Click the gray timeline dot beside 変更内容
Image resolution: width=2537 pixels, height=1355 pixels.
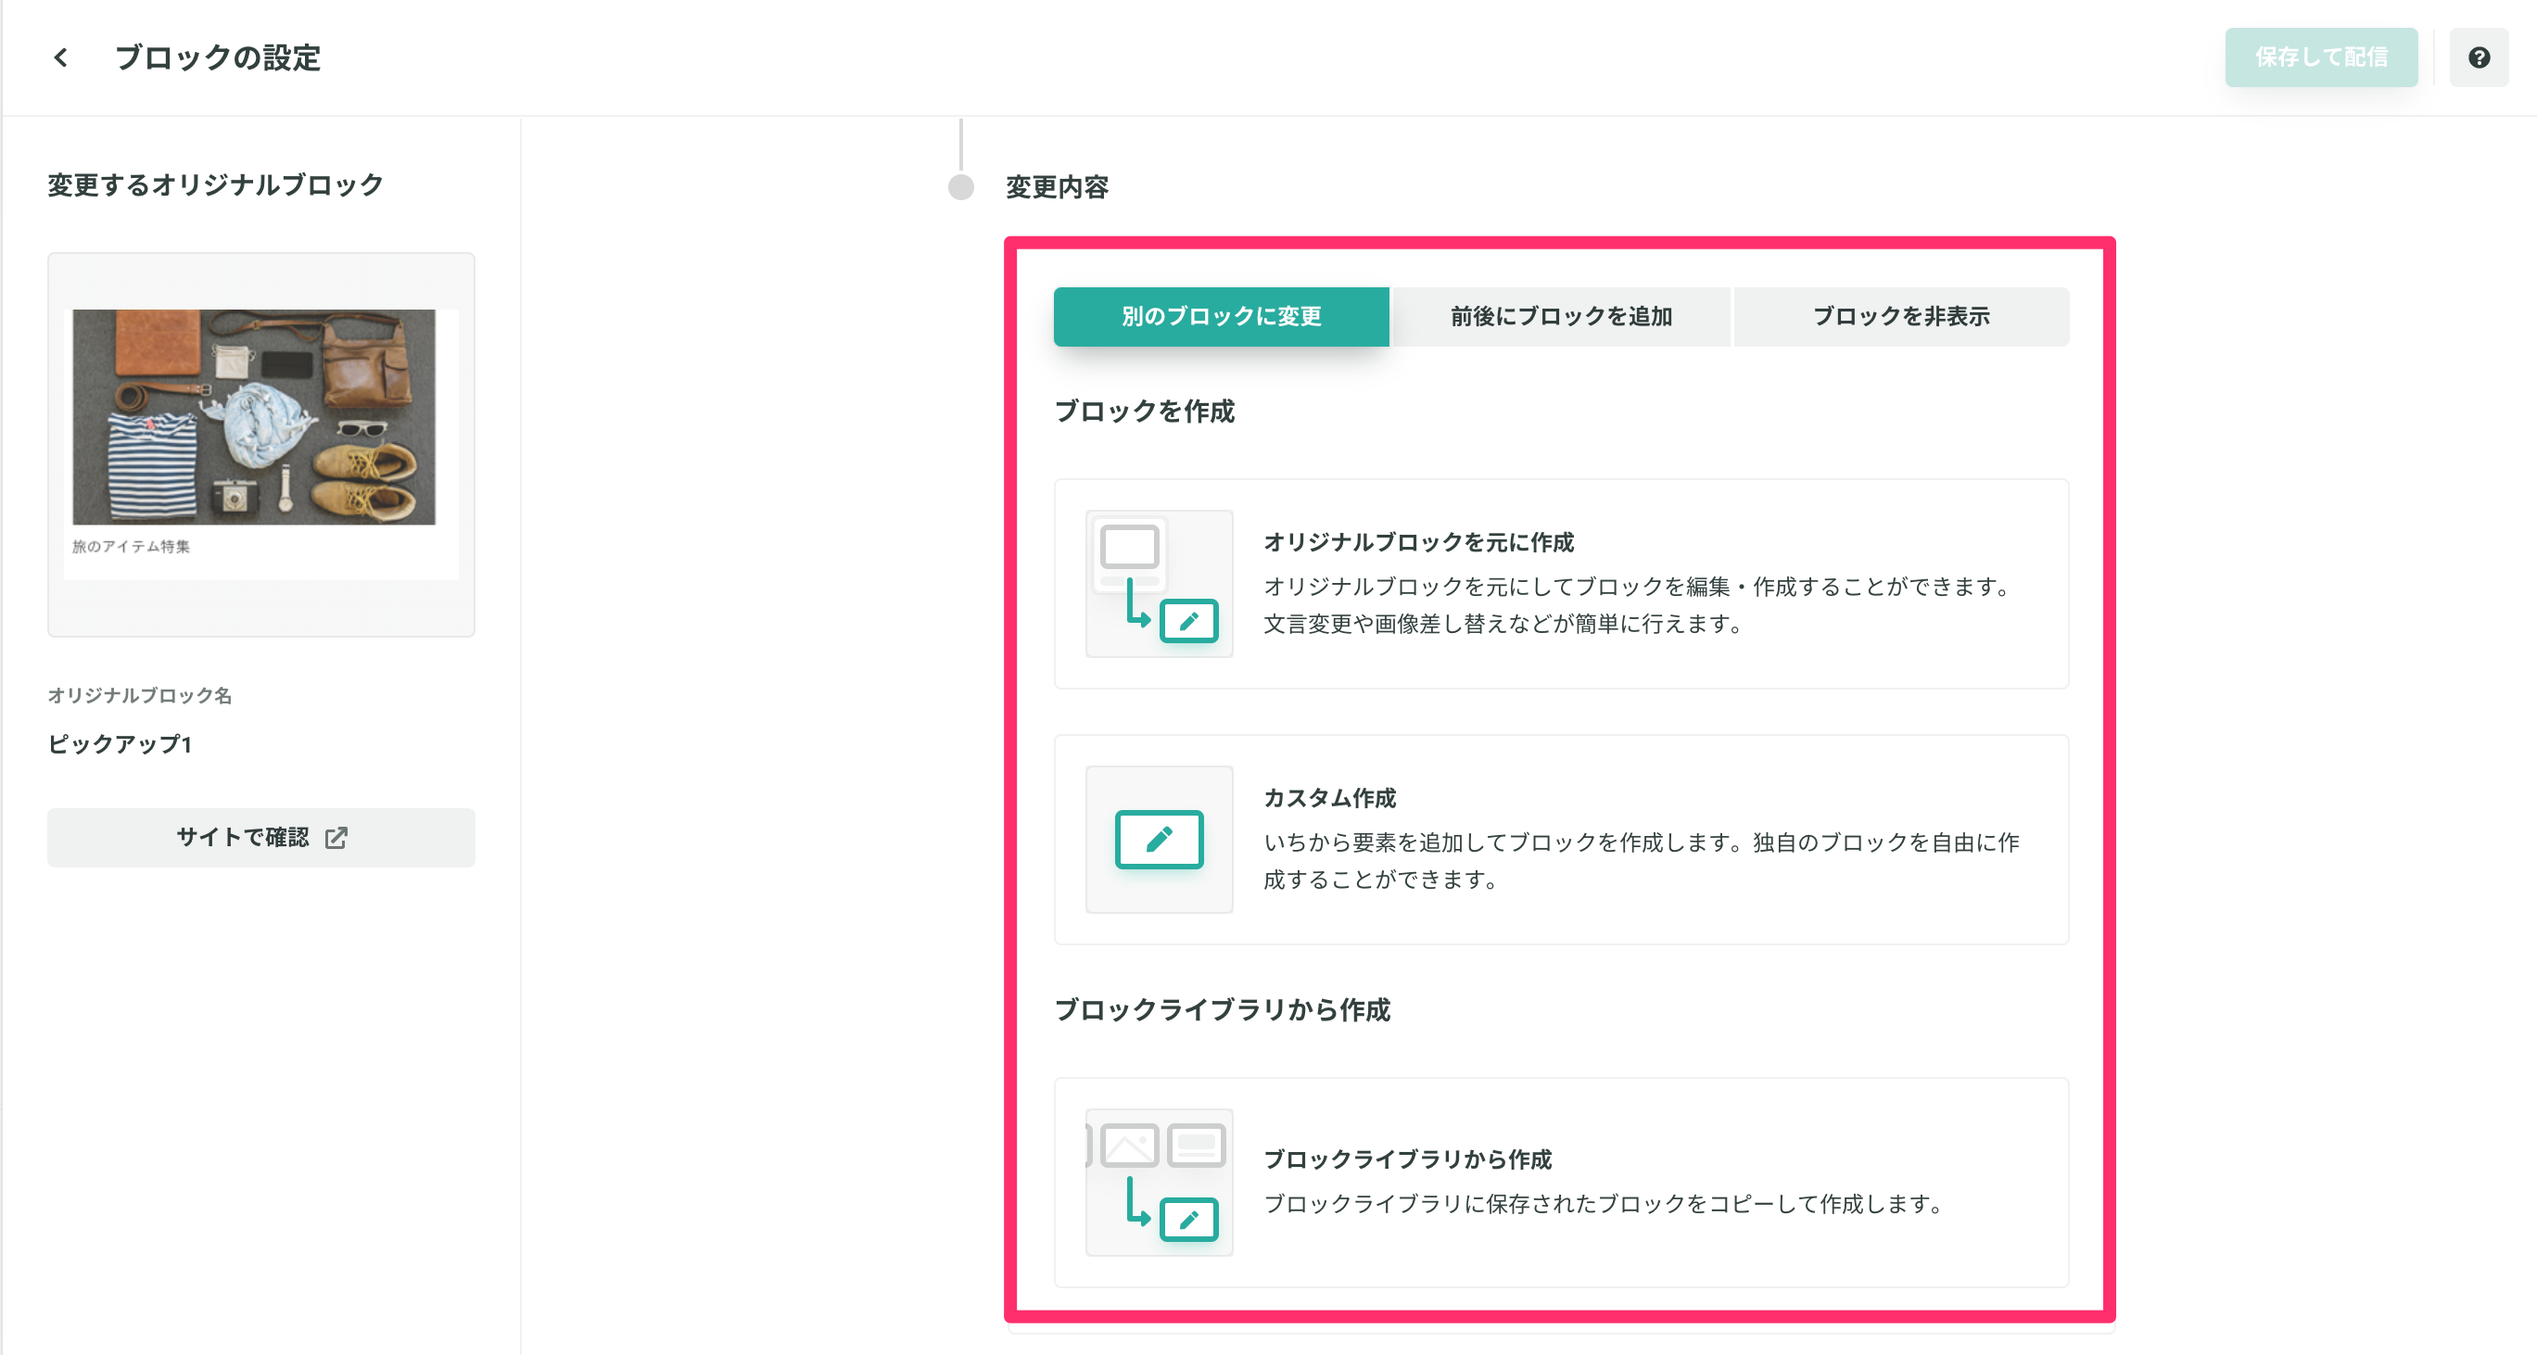[960, 187]
